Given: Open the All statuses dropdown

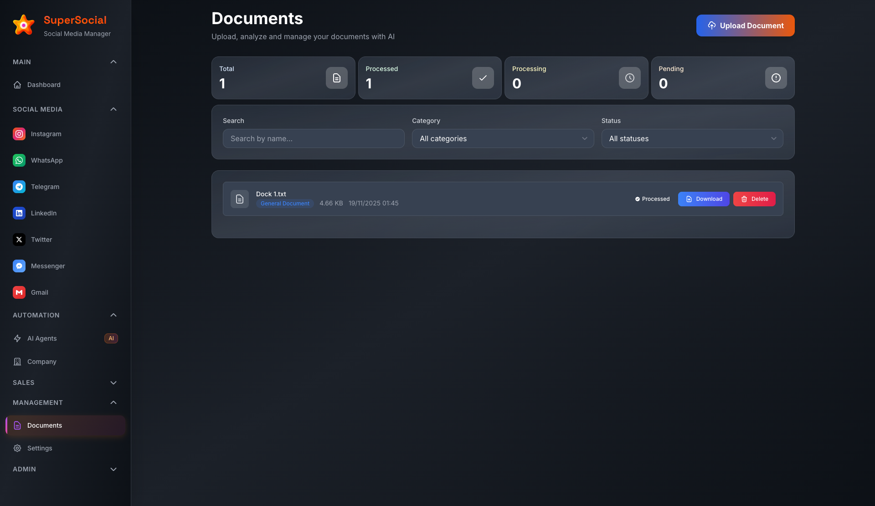Looking at the screenshot, I should click(692, 138).
